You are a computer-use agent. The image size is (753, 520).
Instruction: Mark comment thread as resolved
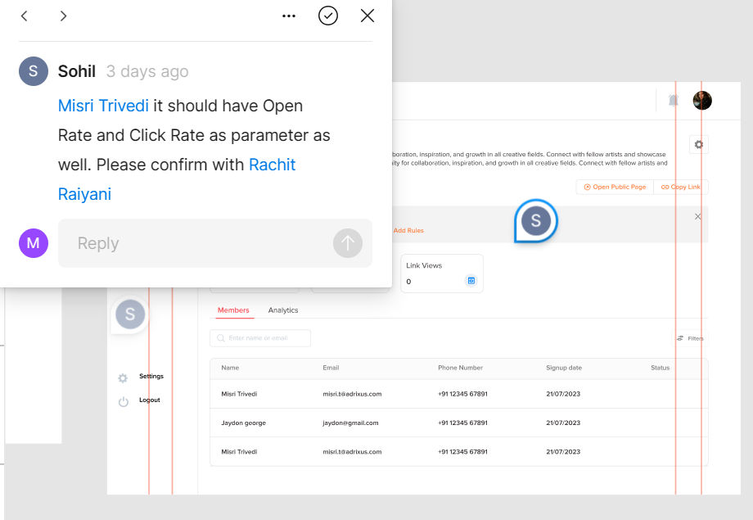(328, 16)
